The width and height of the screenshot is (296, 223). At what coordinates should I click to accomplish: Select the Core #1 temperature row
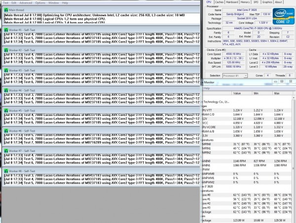coord(247,199)
